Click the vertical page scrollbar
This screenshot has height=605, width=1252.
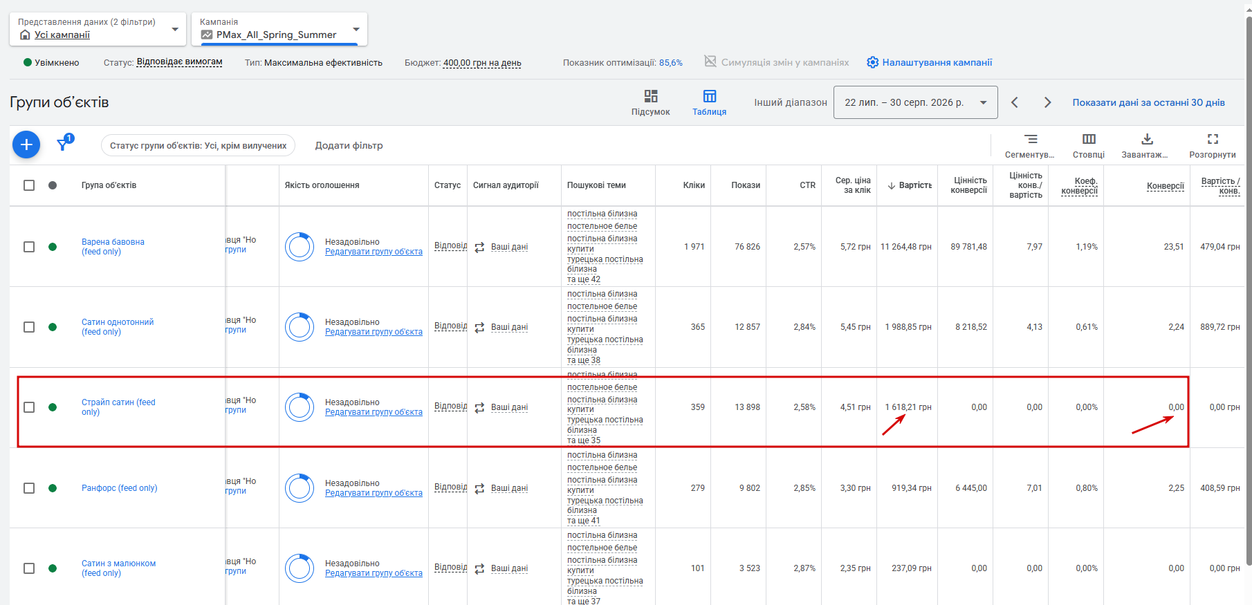coord(1249,290)
